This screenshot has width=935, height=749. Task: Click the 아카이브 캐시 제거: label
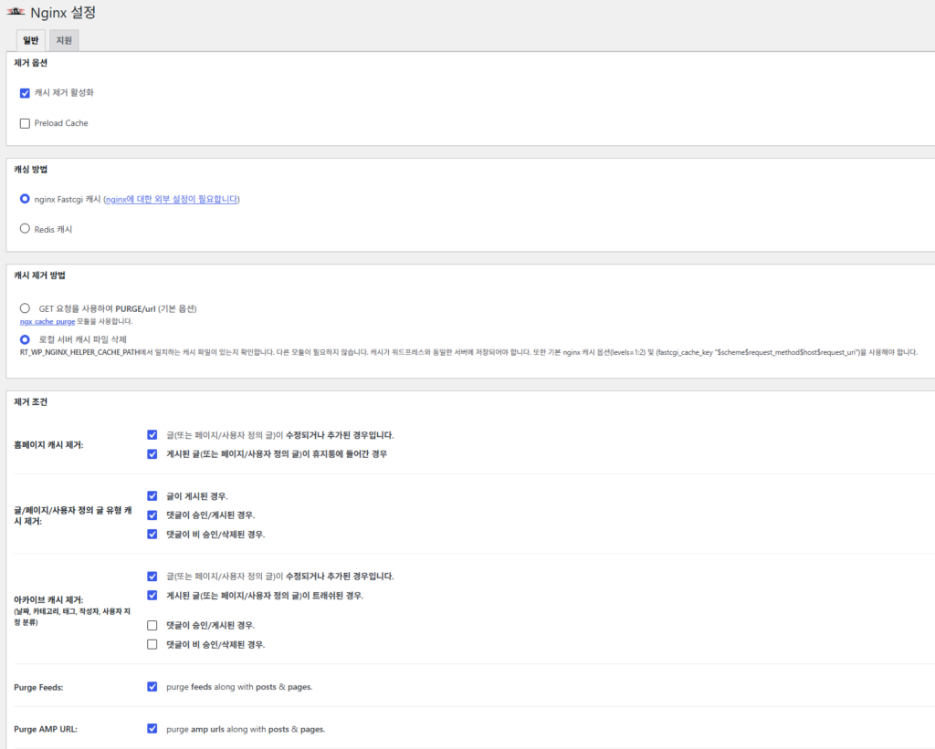(48, 600)
